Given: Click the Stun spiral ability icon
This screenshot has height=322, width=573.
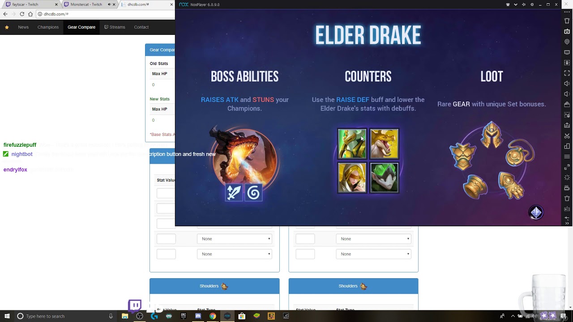Looking at the screenshot, I should point(253,193).
